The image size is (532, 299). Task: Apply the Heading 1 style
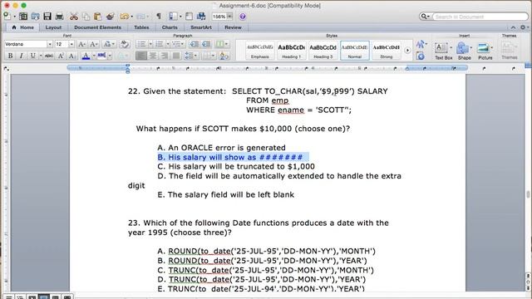click(291, 50)
